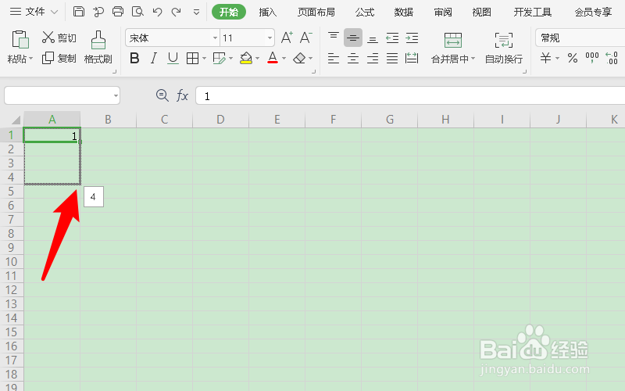Toggle auto wrap text 自动换行
This screenshot has height=391, width=625.
(504, 48)
